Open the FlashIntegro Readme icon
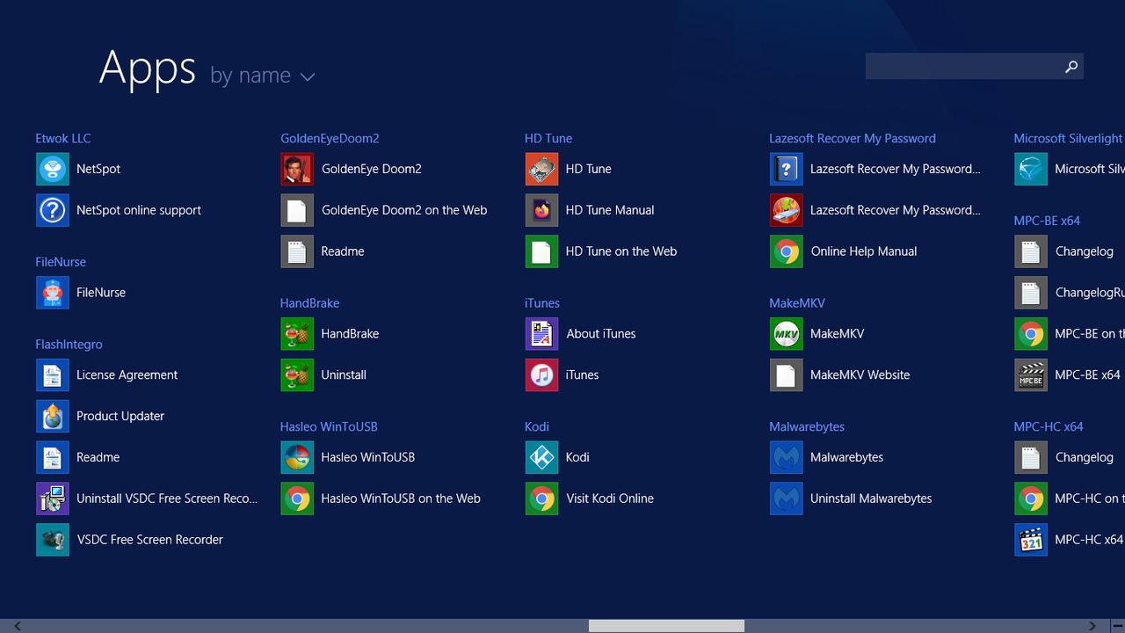1125x633 pixels. click(53, 458)
